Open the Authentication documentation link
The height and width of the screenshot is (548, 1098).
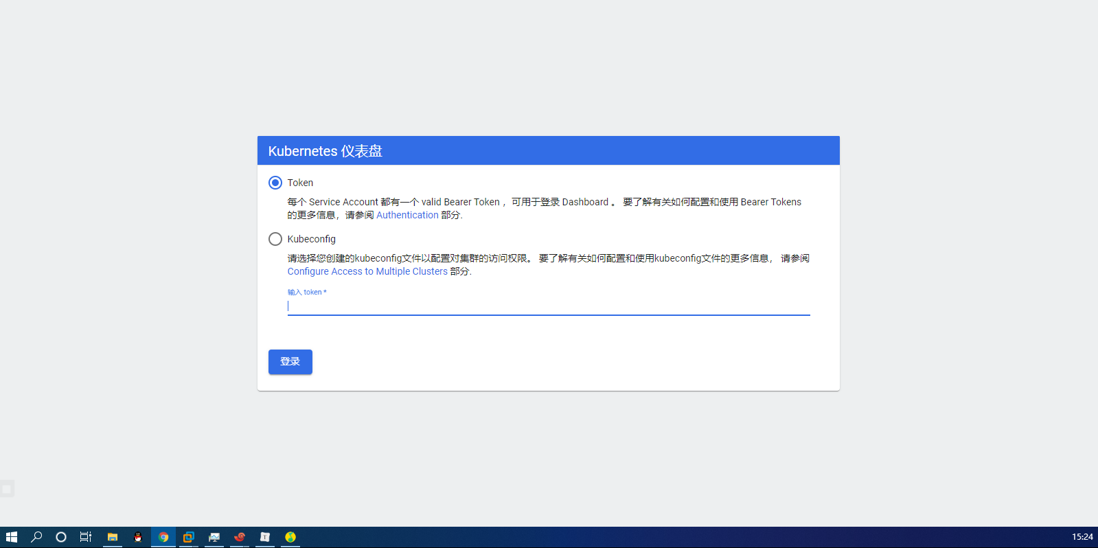tap(407, 215)
